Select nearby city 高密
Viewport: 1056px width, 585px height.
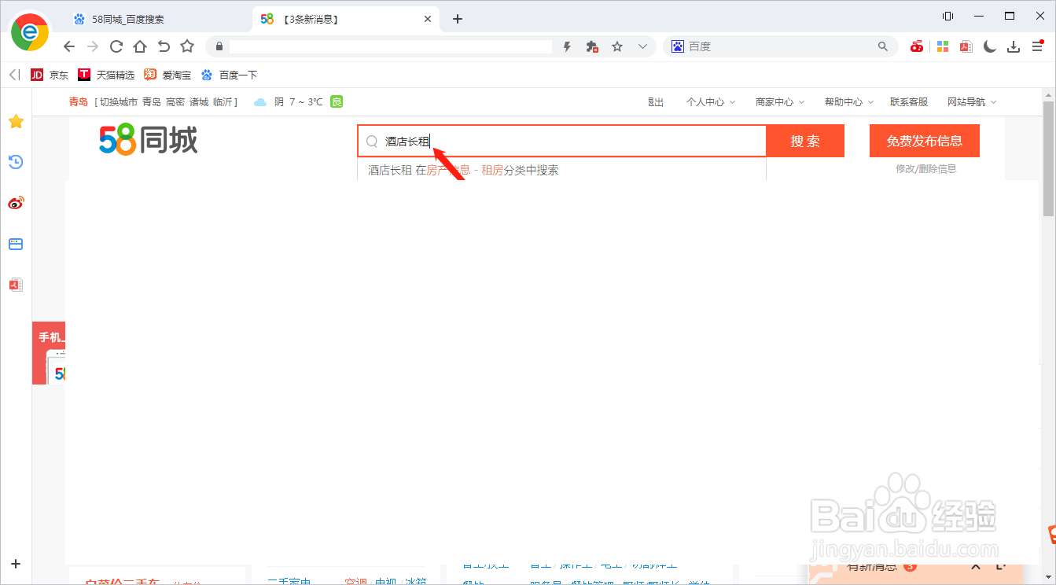(175, 102)
